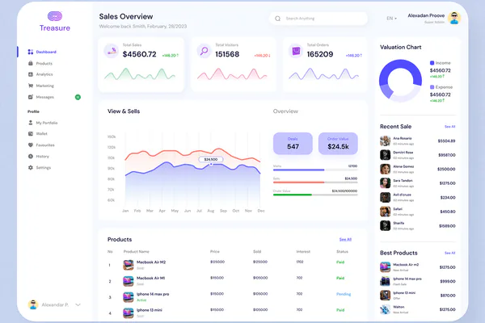Go to Wallet menu item
Screen dimensions: 485x323
[41, 134]
